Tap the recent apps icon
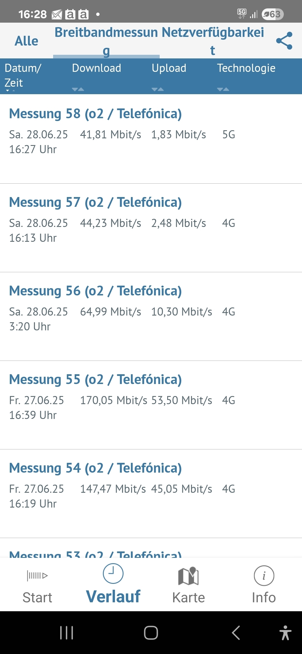Image resolution: width=302 pixels, height=654 pixels. click(x=67, y=633)
